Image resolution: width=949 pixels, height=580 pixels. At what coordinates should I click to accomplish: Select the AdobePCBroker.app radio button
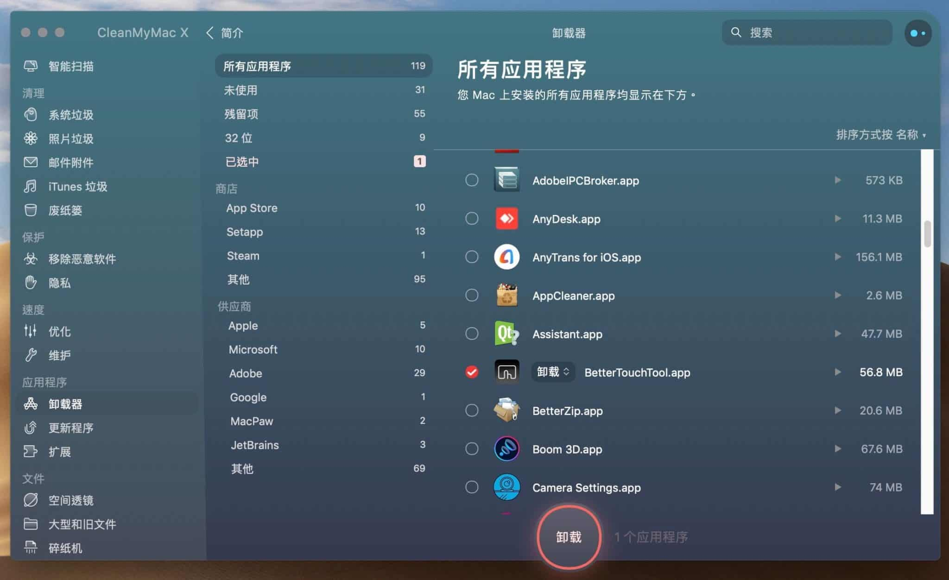pos(473,180)
